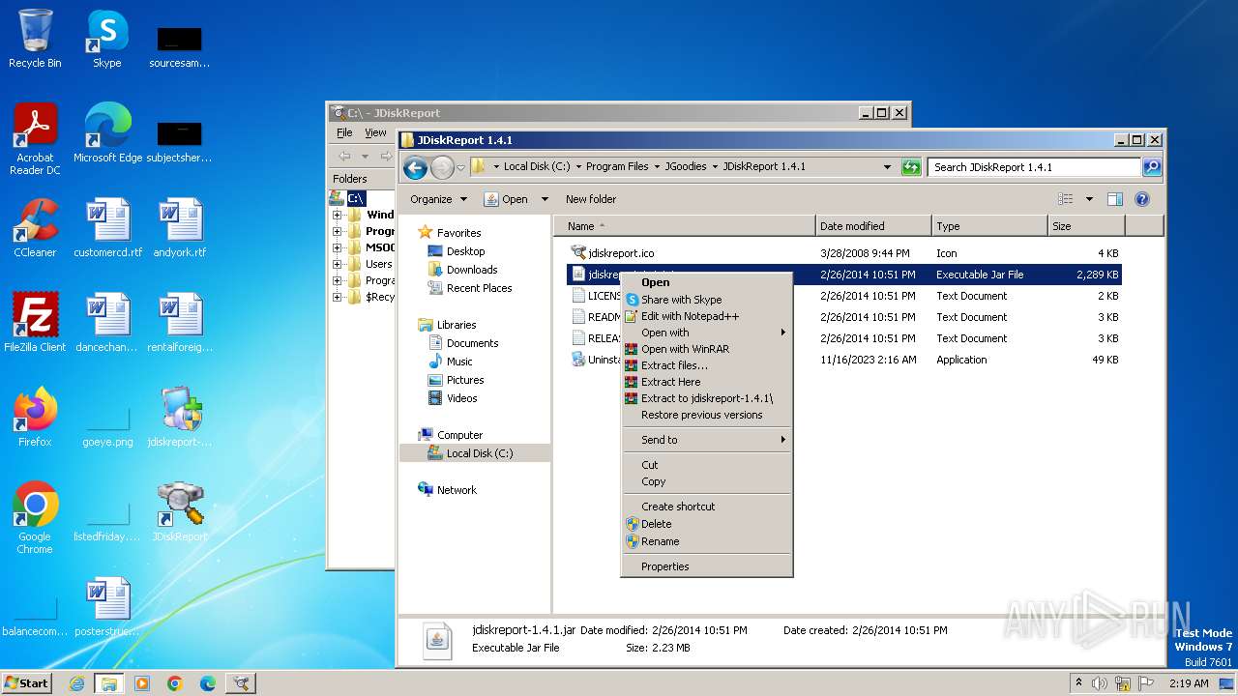Click the volume speaker tray icon

click(x=1099, y=683)
